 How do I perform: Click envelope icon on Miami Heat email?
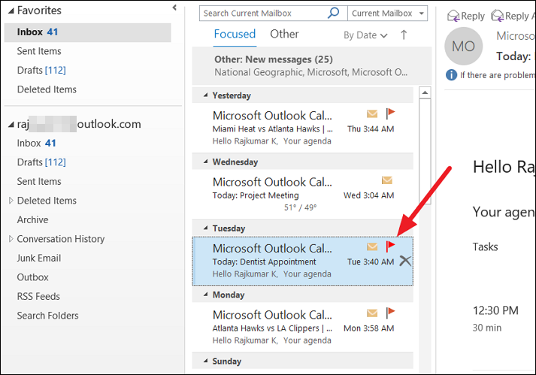(372, 113)
